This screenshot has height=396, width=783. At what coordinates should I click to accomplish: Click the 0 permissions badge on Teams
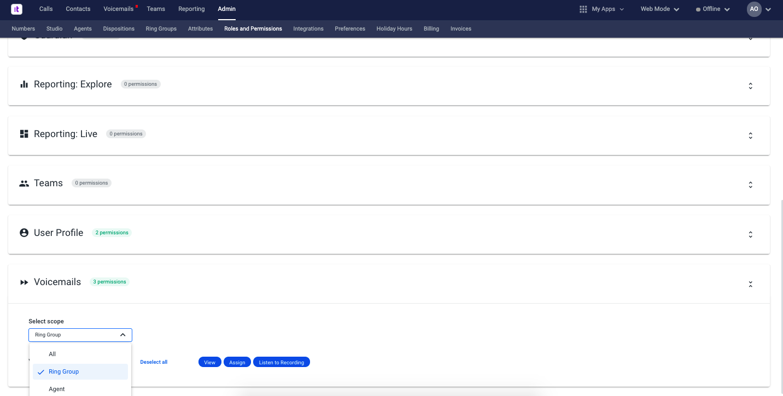[91, 183]
